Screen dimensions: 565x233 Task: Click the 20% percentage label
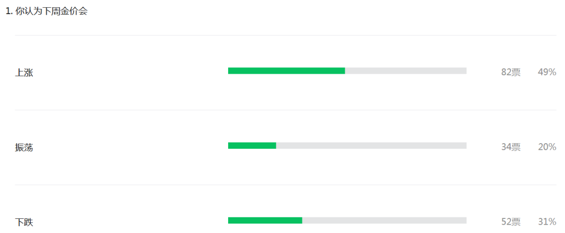547,147
